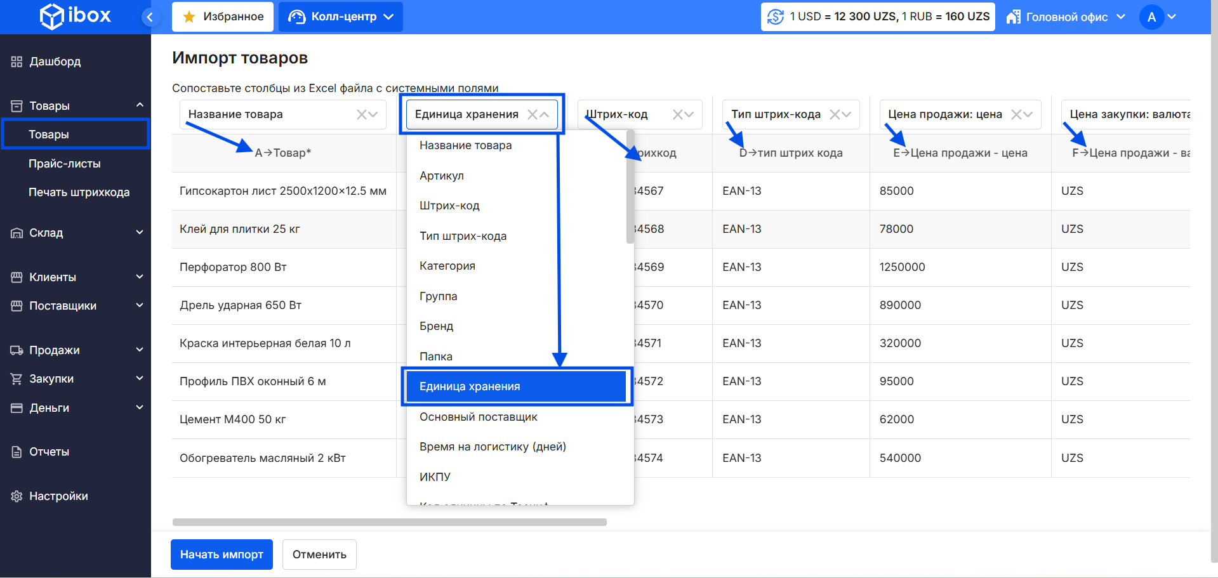Click the currency exchange rate icon

(775, 17)
